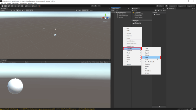Toggle Persp projection label
Screen dimensions: 196x110
pyautogui.click(x=105, y=22)
